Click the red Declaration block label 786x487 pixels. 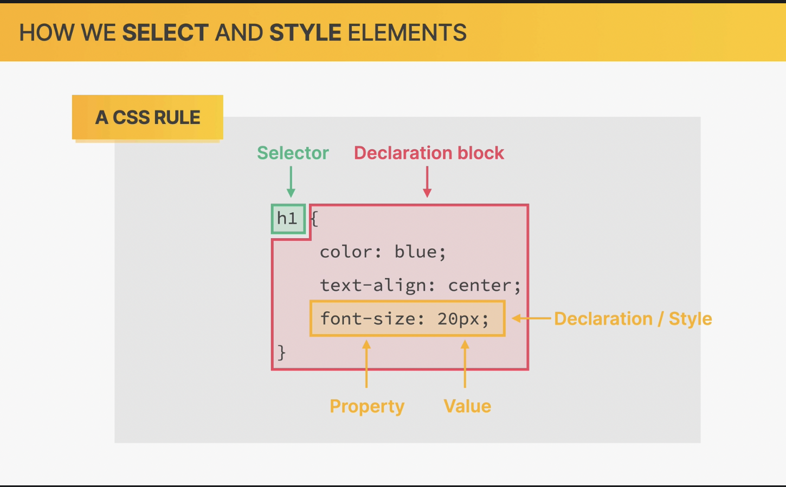click(429, 153)
